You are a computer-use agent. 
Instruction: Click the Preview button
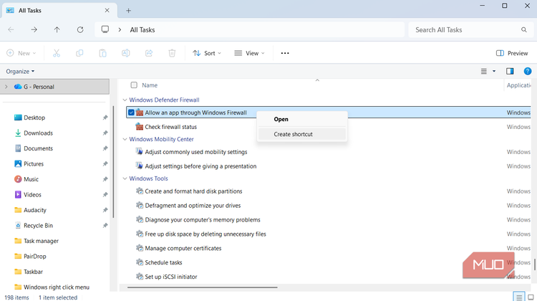(512, 53)
